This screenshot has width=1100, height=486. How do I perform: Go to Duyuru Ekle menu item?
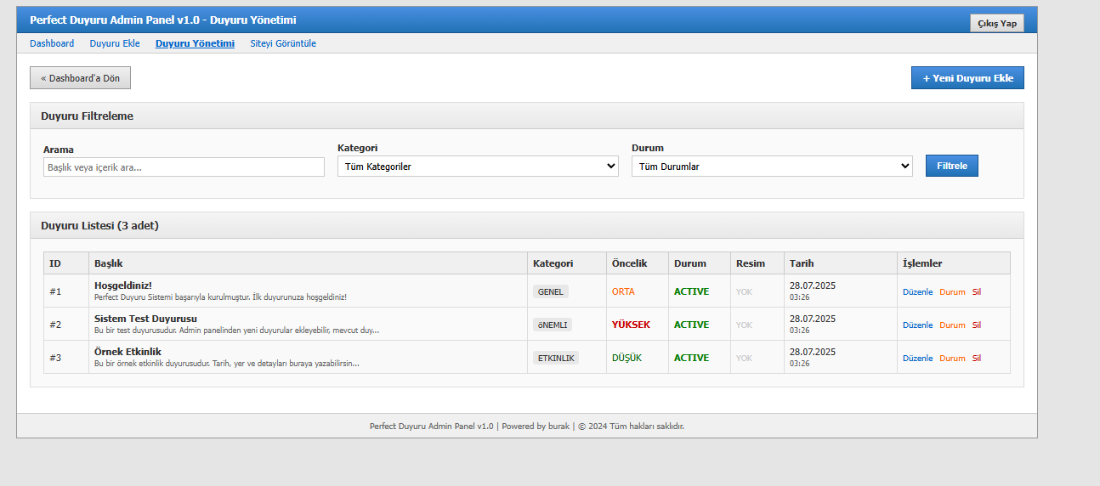[115, 43]
